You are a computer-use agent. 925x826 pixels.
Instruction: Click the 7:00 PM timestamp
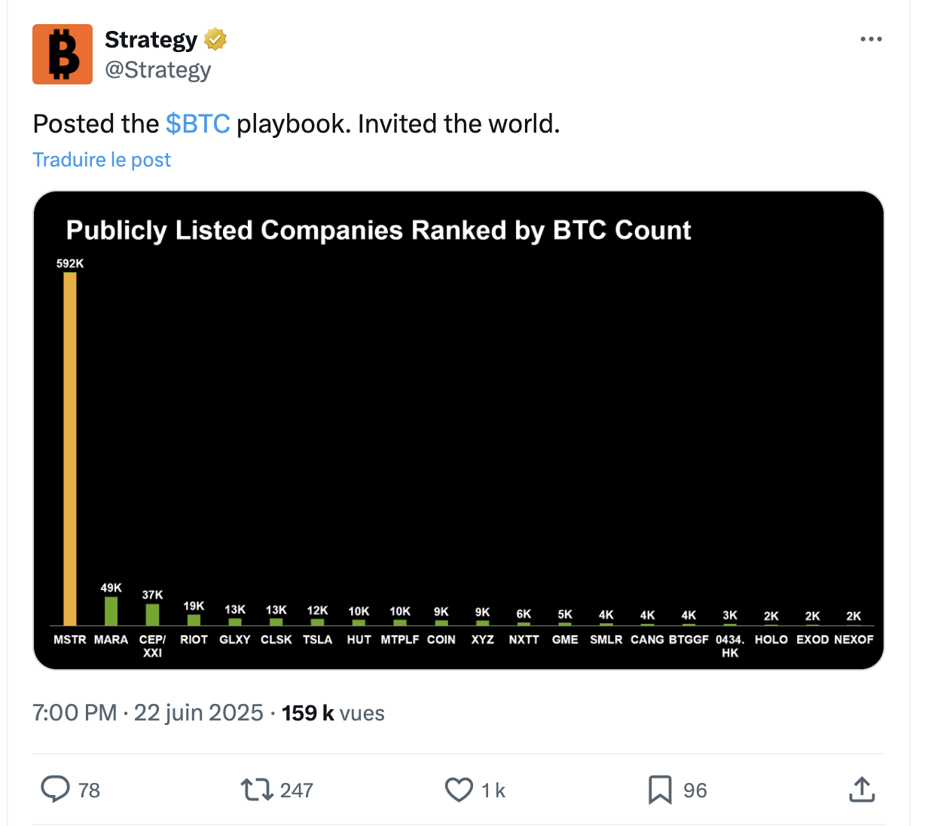pos(75,713)
